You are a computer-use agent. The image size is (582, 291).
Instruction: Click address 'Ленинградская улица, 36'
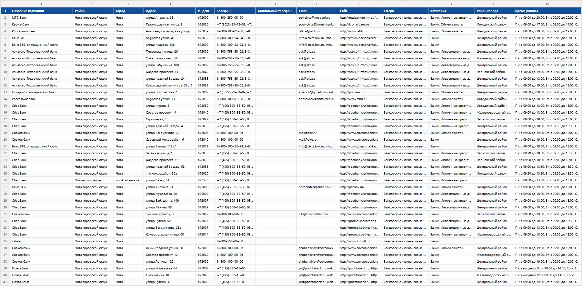pyautogui.click(x=170, y=248)
